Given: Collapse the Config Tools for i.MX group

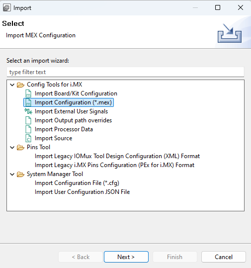Looking at the screenshot, I should (x=12, y=85).
